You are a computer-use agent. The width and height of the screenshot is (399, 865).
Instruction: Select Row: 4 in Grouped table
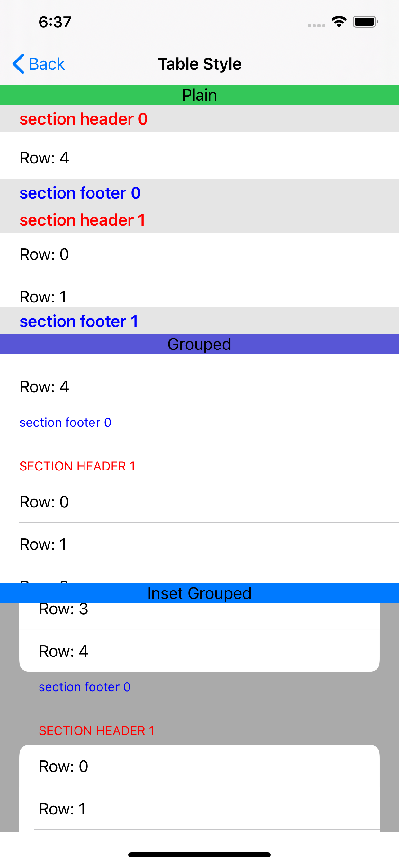(x=199, y=386)
